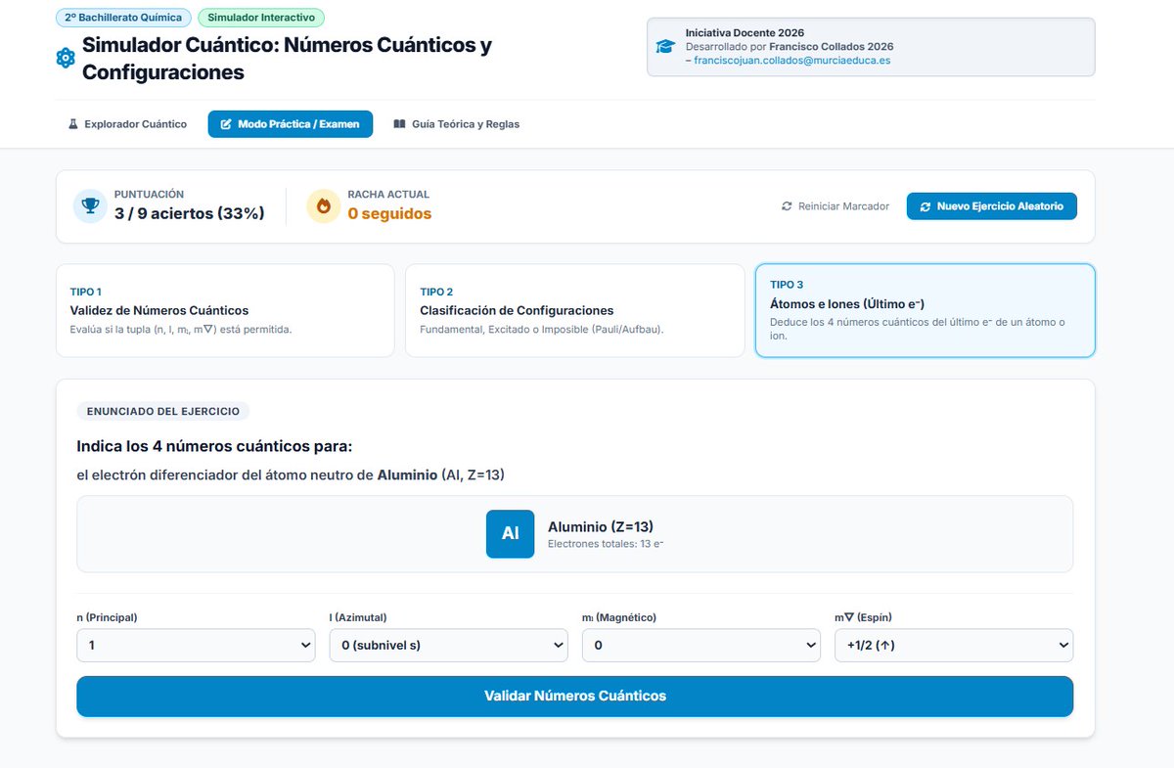Screen dimensions: 1174x768
Task: Click the graduation cap icon in credits box
Action: click(x=665, y=47)
